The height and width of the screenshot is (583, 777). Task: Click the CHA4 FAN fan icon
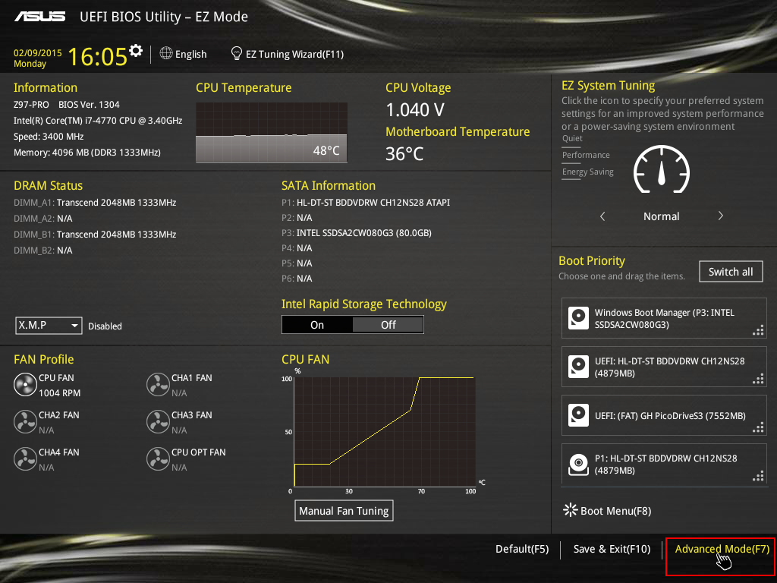click(x=25, y=459)
